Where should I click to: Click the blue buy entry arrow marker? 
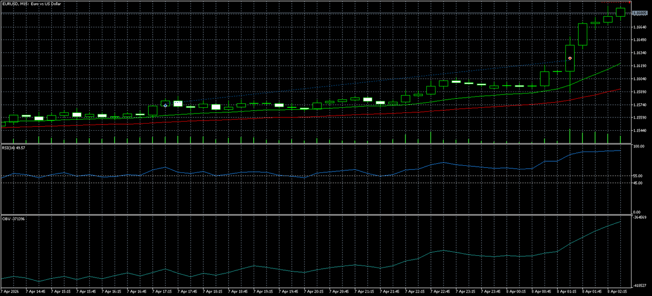tap(166, 105)
